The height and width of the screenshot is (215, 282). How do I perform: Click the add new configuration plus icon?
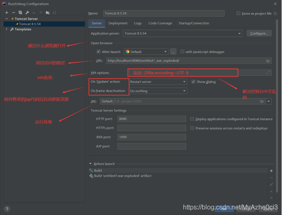point(7,13)
